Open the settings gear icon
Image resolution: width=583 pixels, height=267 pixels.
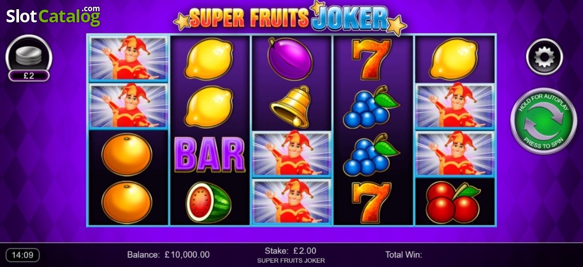544,57
